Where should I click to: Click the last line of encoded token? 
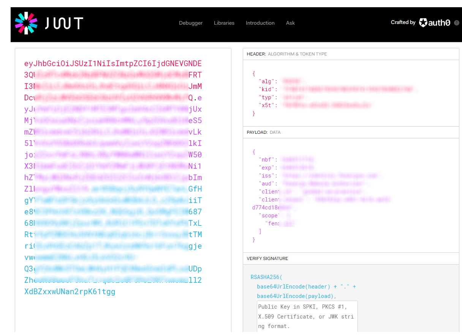pos(70,292)
